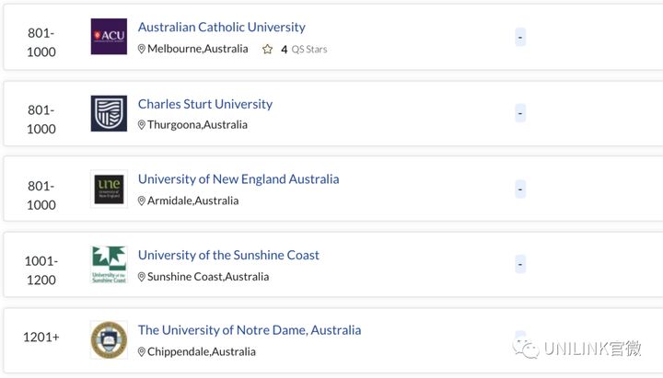This screenshot has width=663, height=378.
Task: Open Charles Sturt University link
Action: pyautogui.click(x=205, y=104)
